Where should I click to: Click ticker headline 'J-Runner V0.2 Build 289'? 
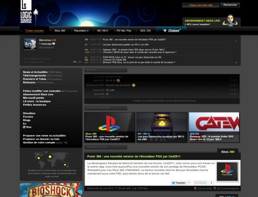click(114, 60)
